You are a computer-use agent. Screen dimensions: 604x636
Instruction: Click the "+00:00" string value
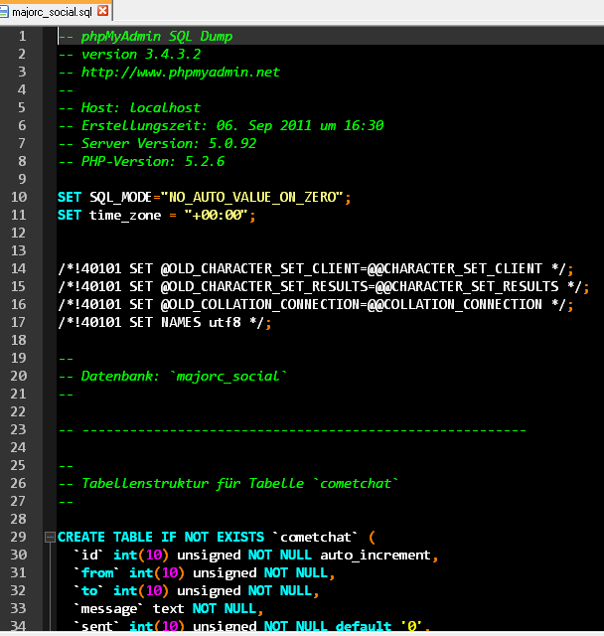(x=216, y=215)
